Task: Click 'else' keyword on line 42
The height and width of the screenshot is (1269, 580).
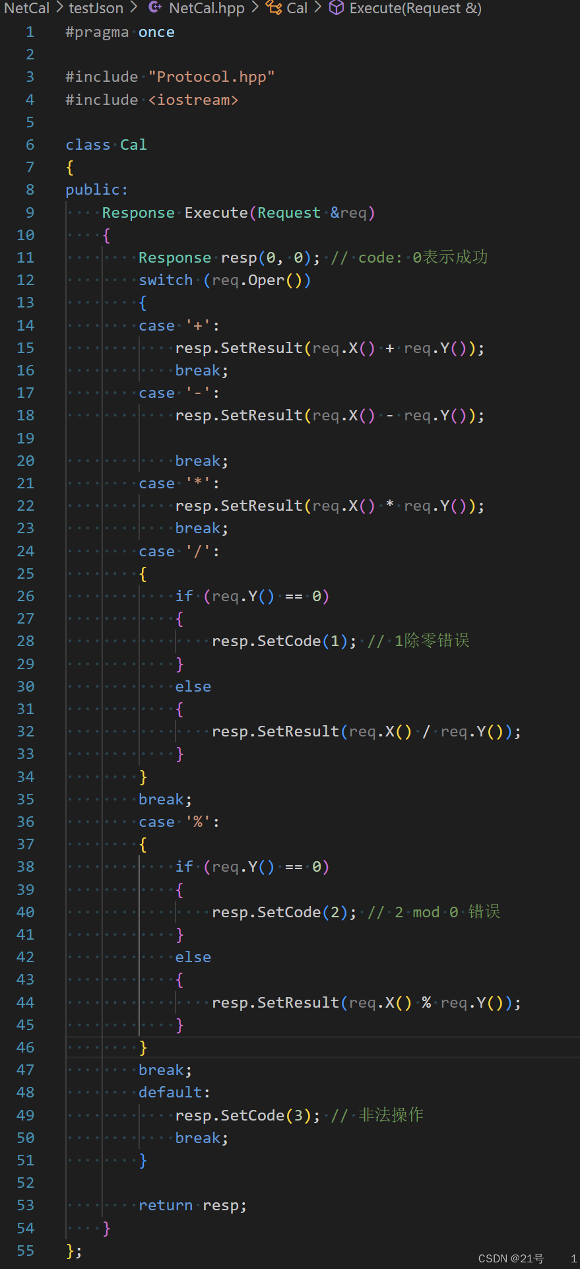Action: [x=193, y=958]
